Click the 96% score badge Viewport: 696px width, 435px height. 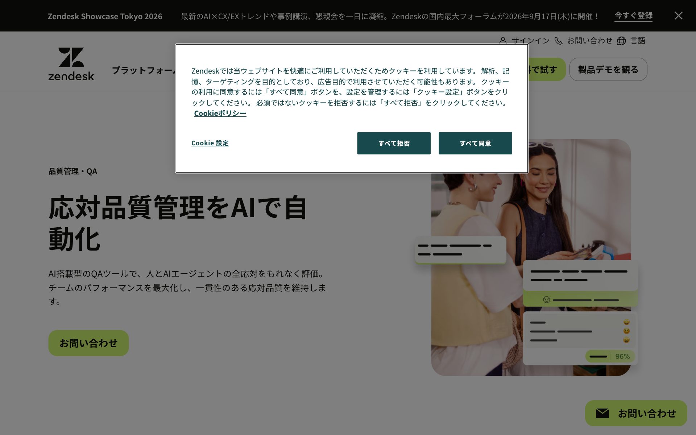coord(610,356)
